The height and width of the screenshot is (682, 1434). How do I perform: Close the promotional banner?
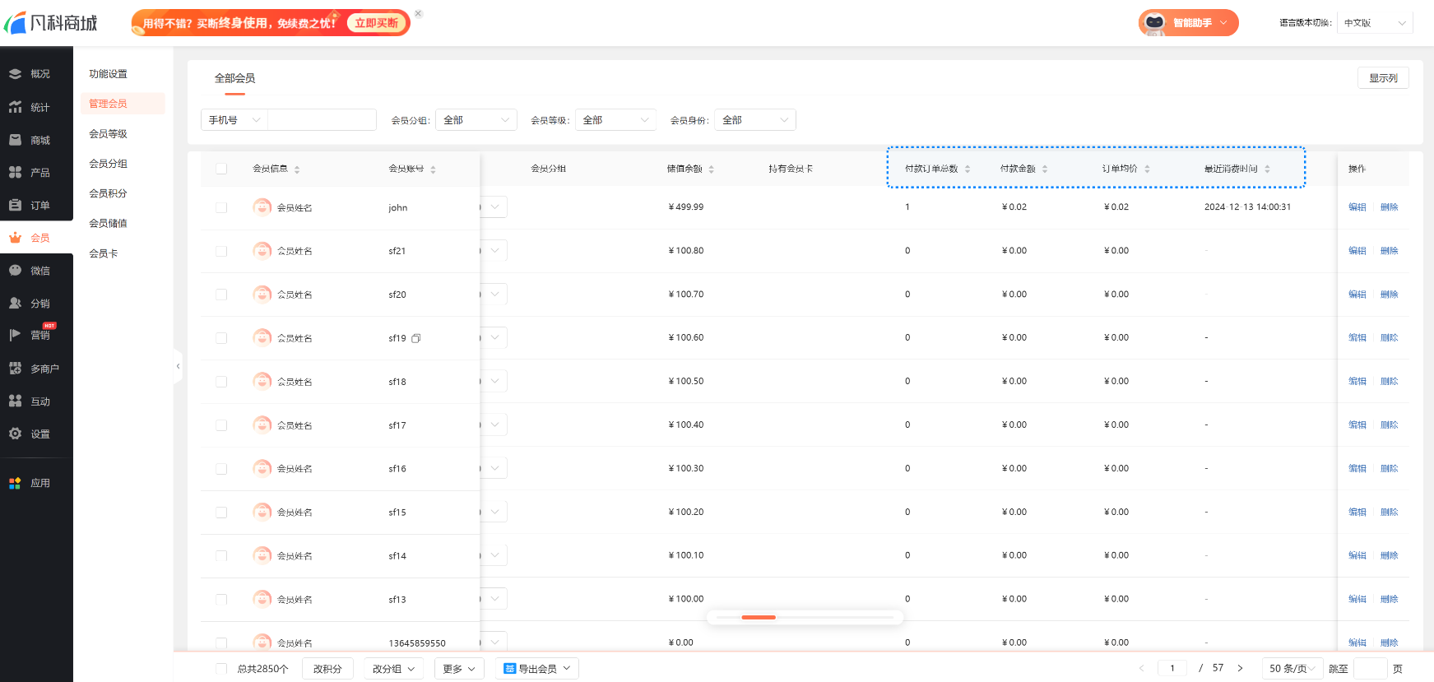pyautogui.click(x=418, y=14)
